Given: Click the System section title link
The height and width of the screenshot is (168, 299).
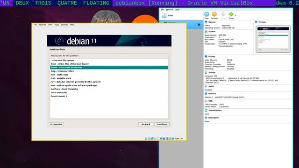Looking at the screenshot, I should (212, 32).
